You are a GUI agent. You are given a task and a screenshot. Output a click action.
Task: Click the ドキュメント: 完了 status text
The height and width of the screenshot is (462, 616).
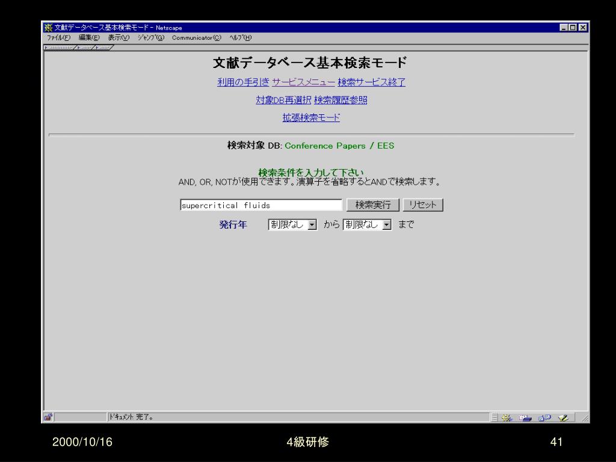tap(131, 417)
